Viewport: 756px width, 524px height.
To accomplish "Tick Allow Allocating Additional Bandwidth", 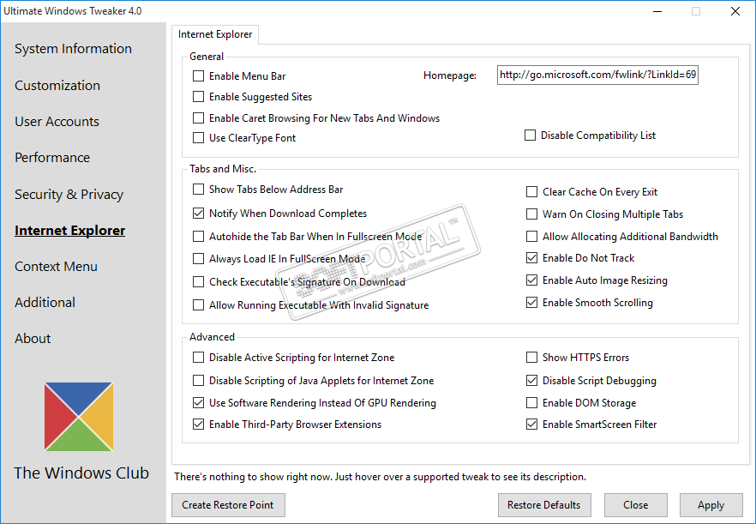I will click(531, 237).
